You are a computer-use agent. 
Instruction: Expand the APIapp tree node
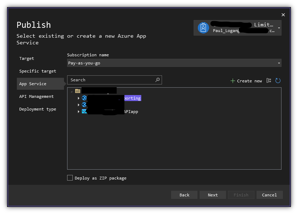point(78,112)
